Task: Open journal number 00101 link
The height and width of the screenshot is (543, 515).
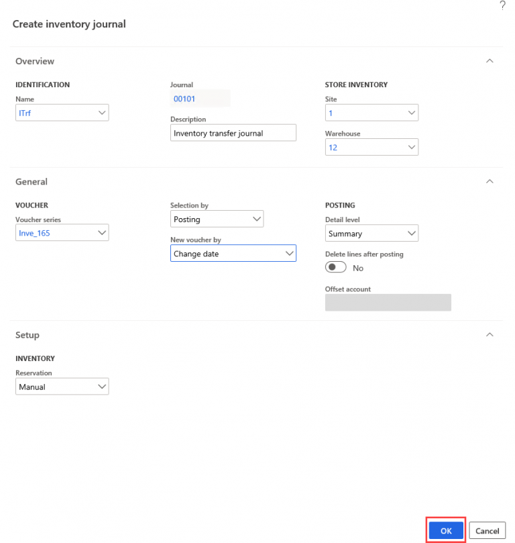Action: point(184,98)
